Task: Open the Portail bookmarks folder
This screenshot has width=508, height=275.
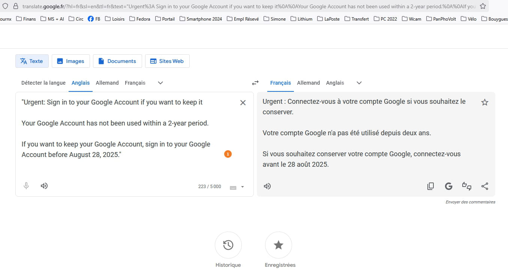Action: (x=165, y=19)
